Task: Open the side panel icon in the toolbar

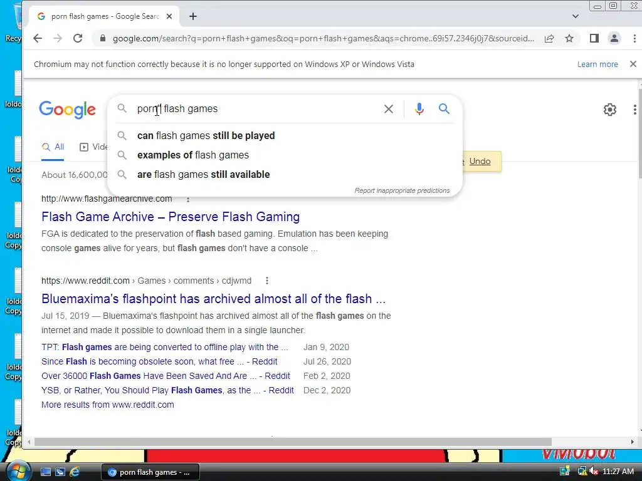Action: pos(594,38)
